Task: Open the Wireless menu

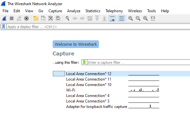Action: 135,11
